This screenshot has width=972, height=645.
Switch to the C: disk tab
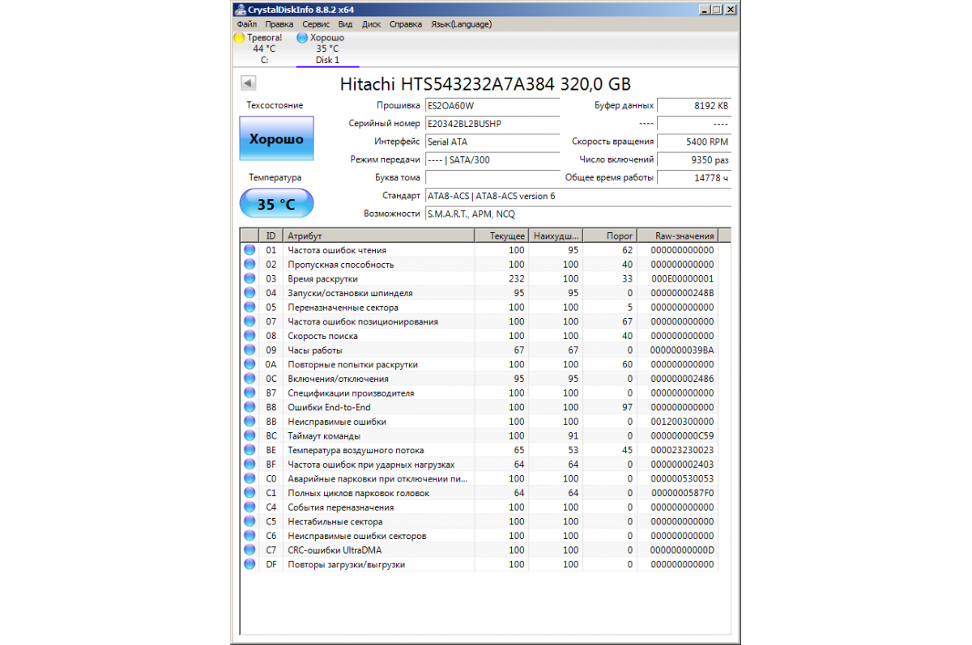point(264,49)
